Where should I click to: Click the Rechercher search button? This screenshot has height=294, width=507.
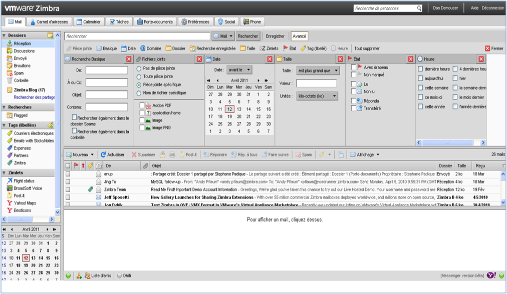[x=247, y=36]
